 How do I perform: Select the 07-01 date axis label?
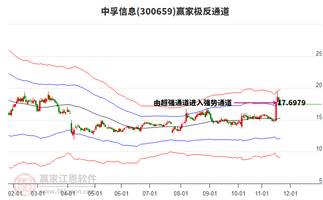pyautogui.click(x=150, y=193)
